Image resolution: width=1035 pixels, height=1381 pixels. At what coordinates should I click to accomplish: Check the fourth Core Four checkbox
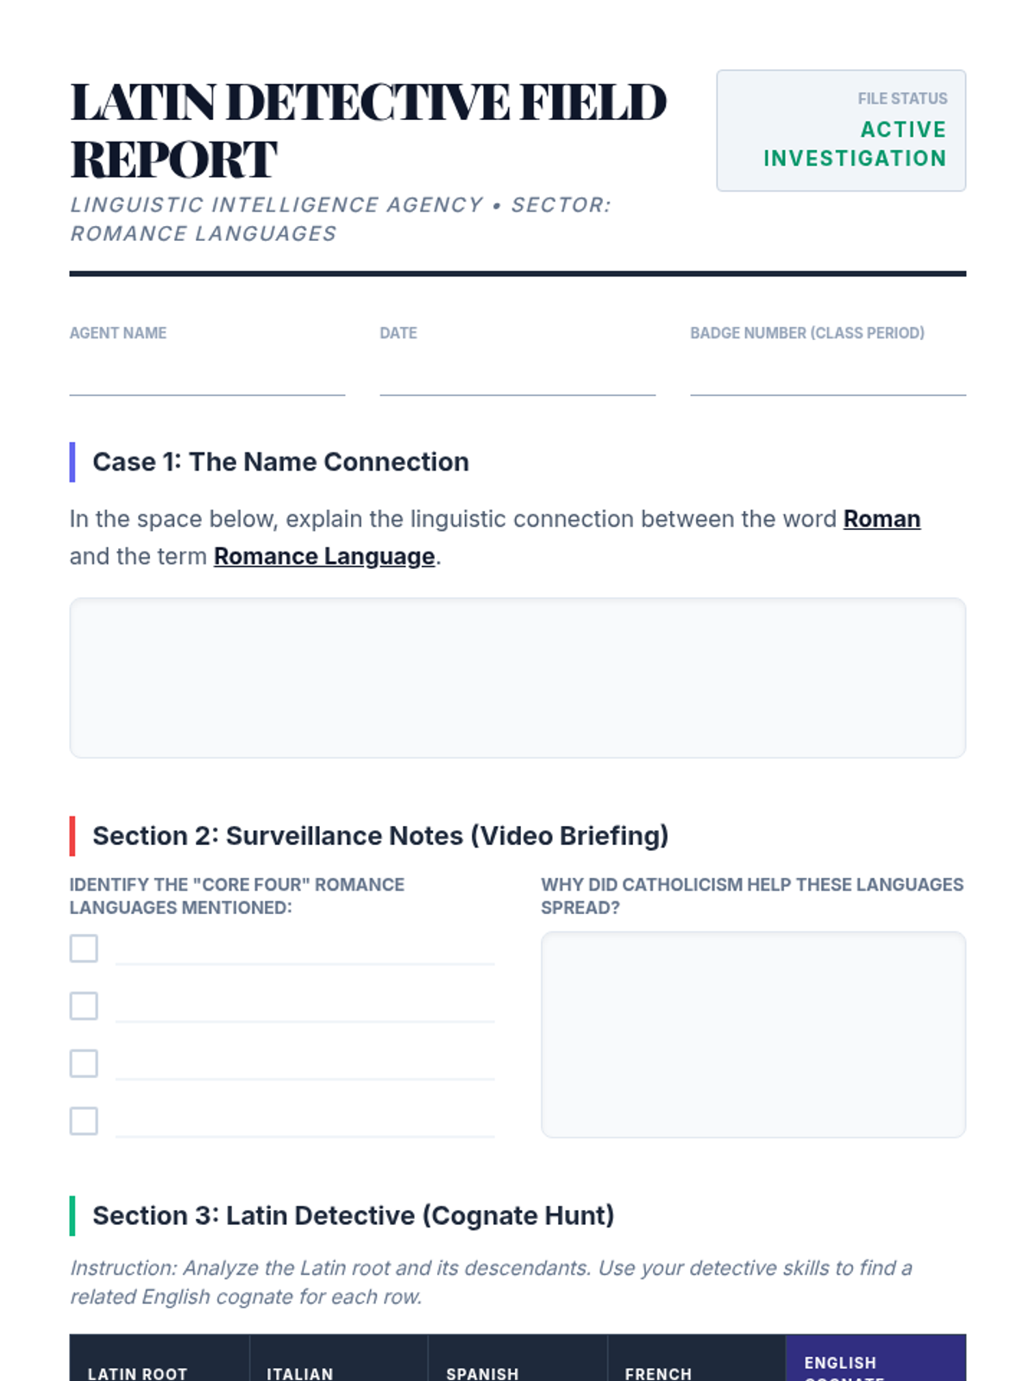click(84, 1121)
